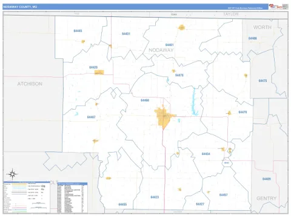Click ZIP code label 64487

coord(92,117)
